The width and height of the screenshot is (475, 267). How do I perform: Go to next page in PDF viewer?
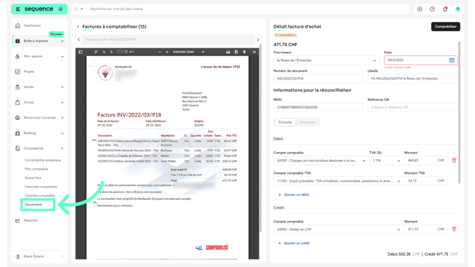tap(111, 52)
